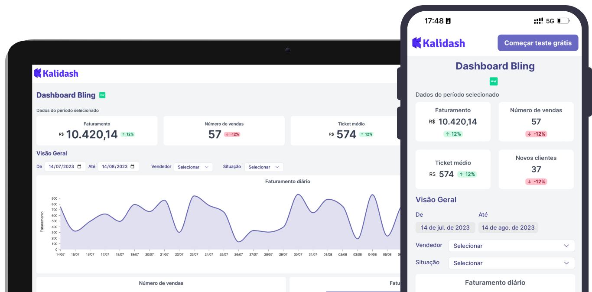Click the tablet's Ticket médio 12% badge
This screenshot has height=292, width=592.
tap(366, 134)
